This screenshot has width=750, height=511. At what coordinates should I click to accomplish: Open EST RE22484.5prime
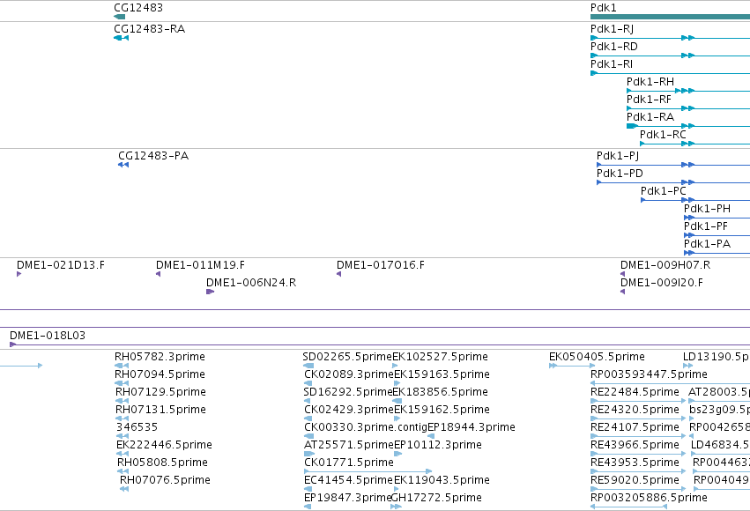click(635, 392)
